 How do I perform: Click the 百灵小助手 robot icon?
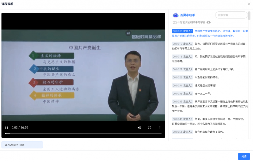click(176, 15)
